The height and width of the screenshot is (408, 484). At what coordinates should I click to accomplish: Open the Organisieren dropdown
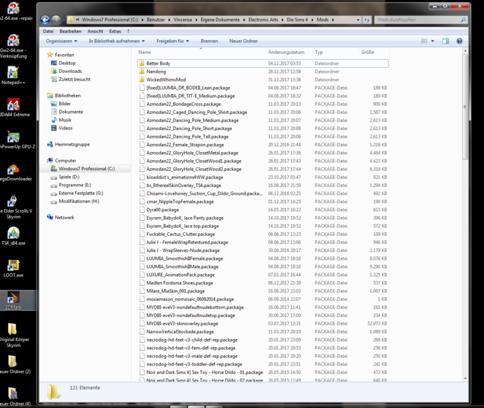pyautogui.click(x=61, y=41)
